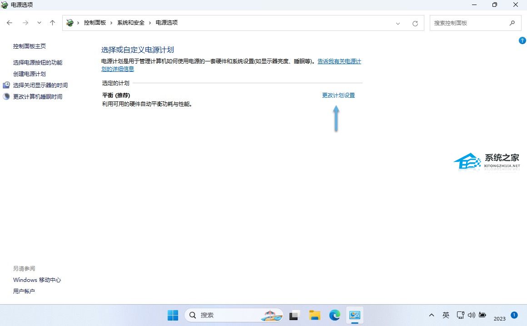Open File Explorer from the taskbar

pos(314,315)
